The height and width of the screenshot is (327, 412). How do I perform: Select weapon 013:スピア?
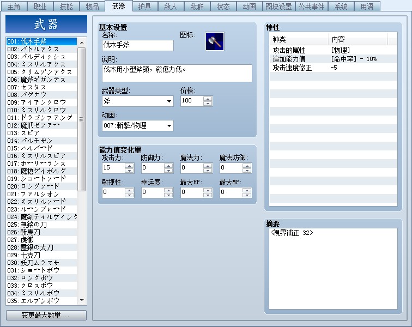(x=41, y=133)
